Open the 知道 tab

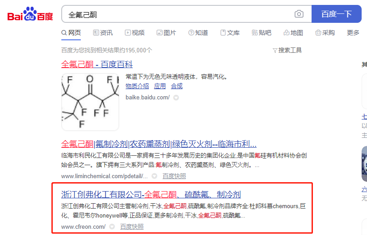(198, 33)
